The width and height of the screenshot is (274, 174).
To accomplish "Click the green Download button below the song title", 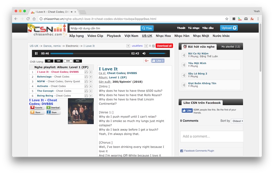I will (53, 107).
